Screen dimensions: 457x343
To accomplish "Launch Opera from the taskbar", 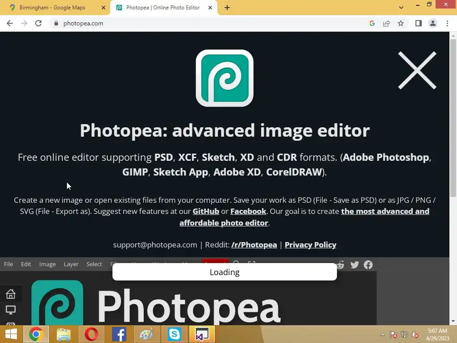I will 91,334.
